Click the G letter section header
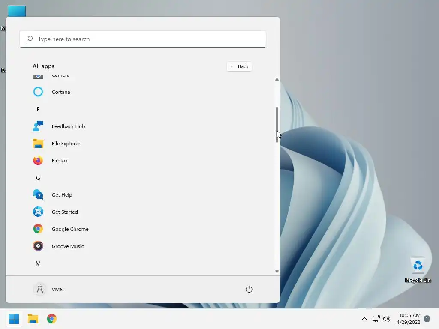The image size is (439, 329). pyautogui.click(x=38, y=178)
